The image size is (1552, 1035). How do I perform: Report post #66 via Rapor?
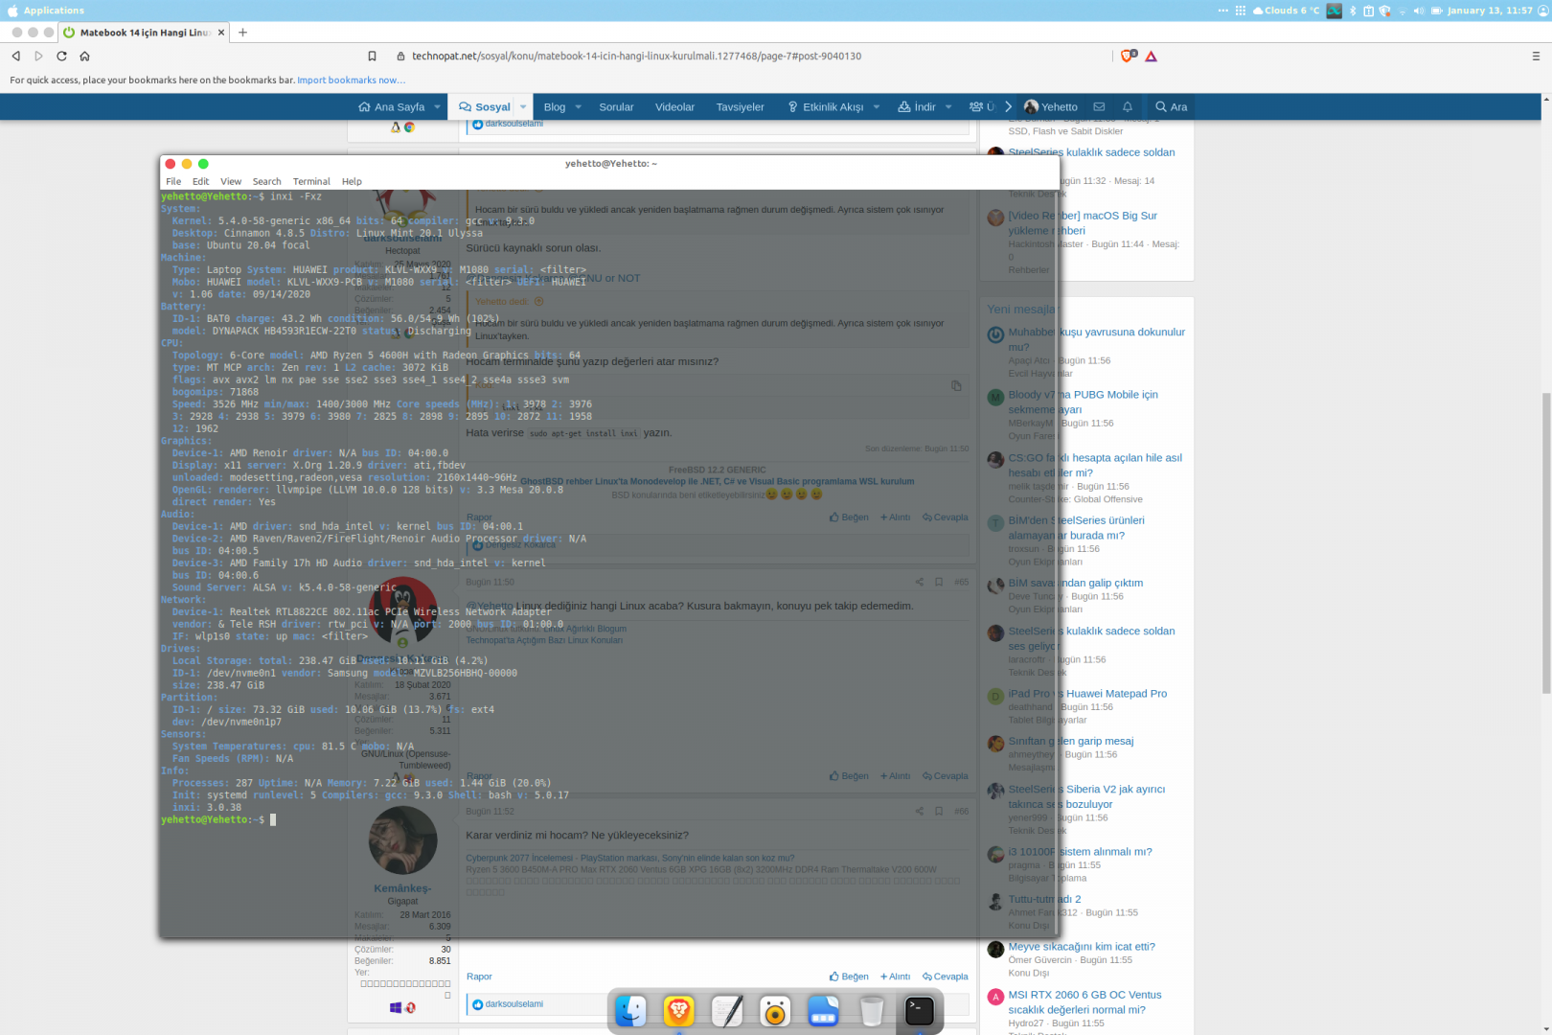479,977
